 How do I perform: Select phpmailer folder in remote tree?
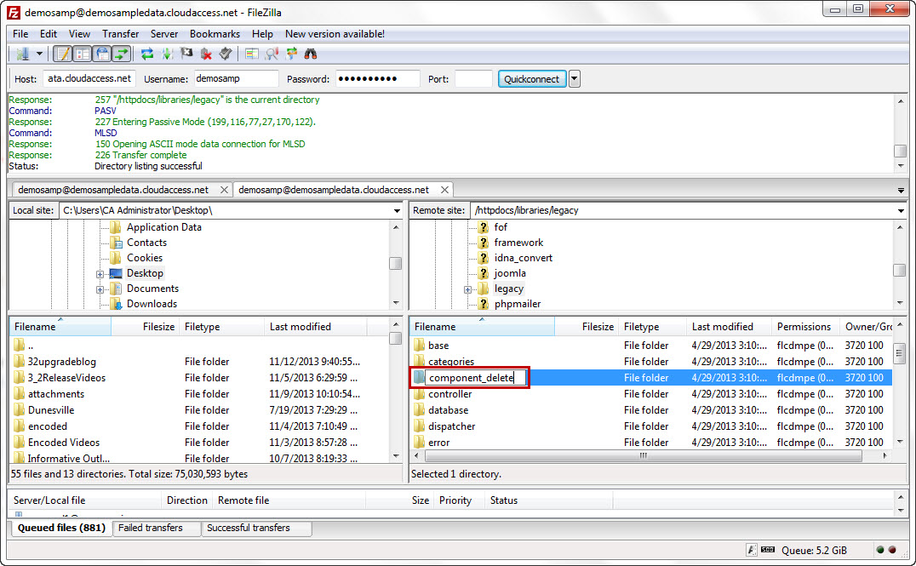click(518, 304)
